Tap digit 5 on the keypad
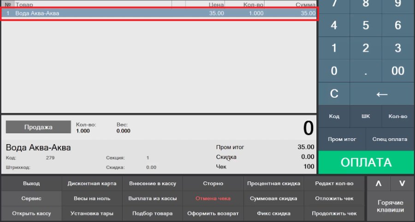The height and width of the screenshot is (222, 415). click(x=366, y=25)
